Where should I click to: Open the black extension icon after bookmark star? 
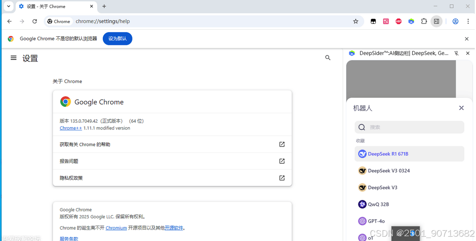pyautogui.click(x=373, y=22)
